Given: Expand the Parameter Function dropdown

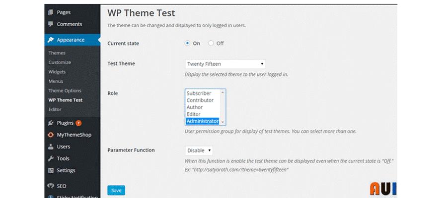Looking at the screenshot, I should pos(199,150).
